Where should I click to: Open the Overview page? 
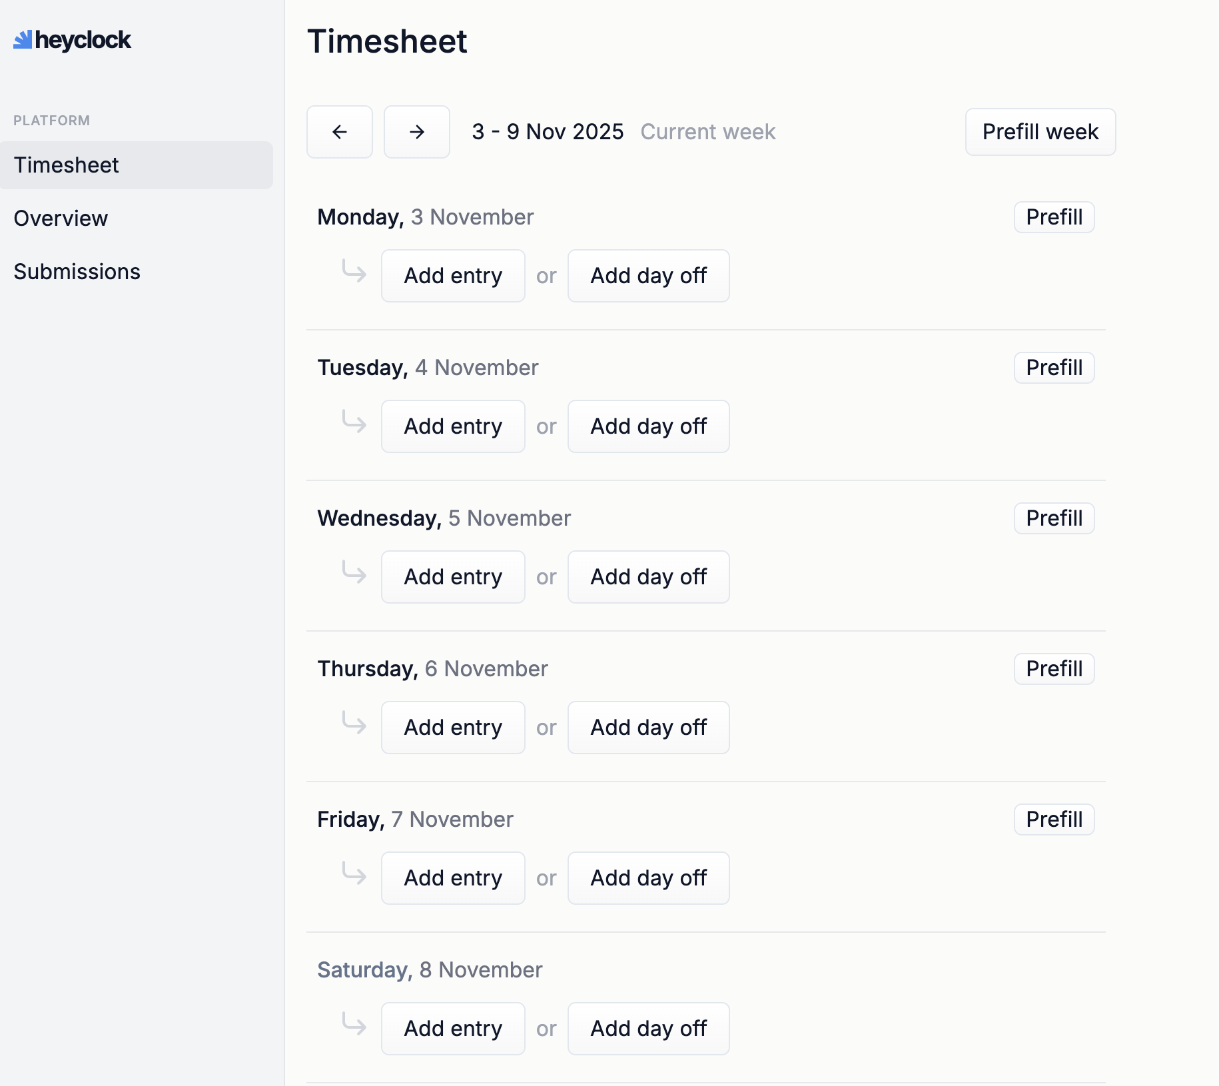click(61, 219)
